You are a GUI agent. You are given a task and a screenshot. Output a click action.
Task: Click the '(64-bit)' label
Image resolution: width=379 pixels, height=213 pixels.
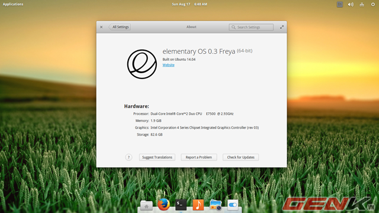tap(245, 51)
